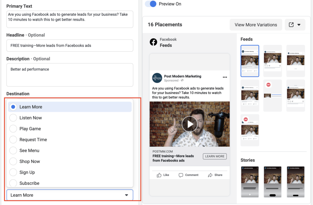The width and height of the screenshot is (313, 205).
Task: Click the View More Variations button
Action: tap(256, 24)
